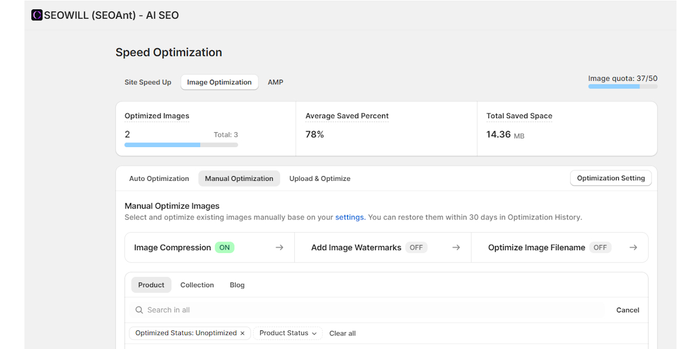Click the Image Compression arrow icon
This screenshot has height=349, width=698.
click(279, 248)
